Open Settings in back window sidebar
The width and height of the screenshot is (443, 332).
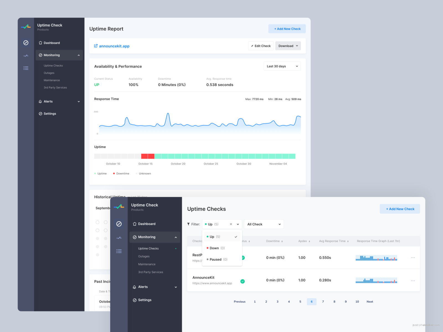point(47,114)
